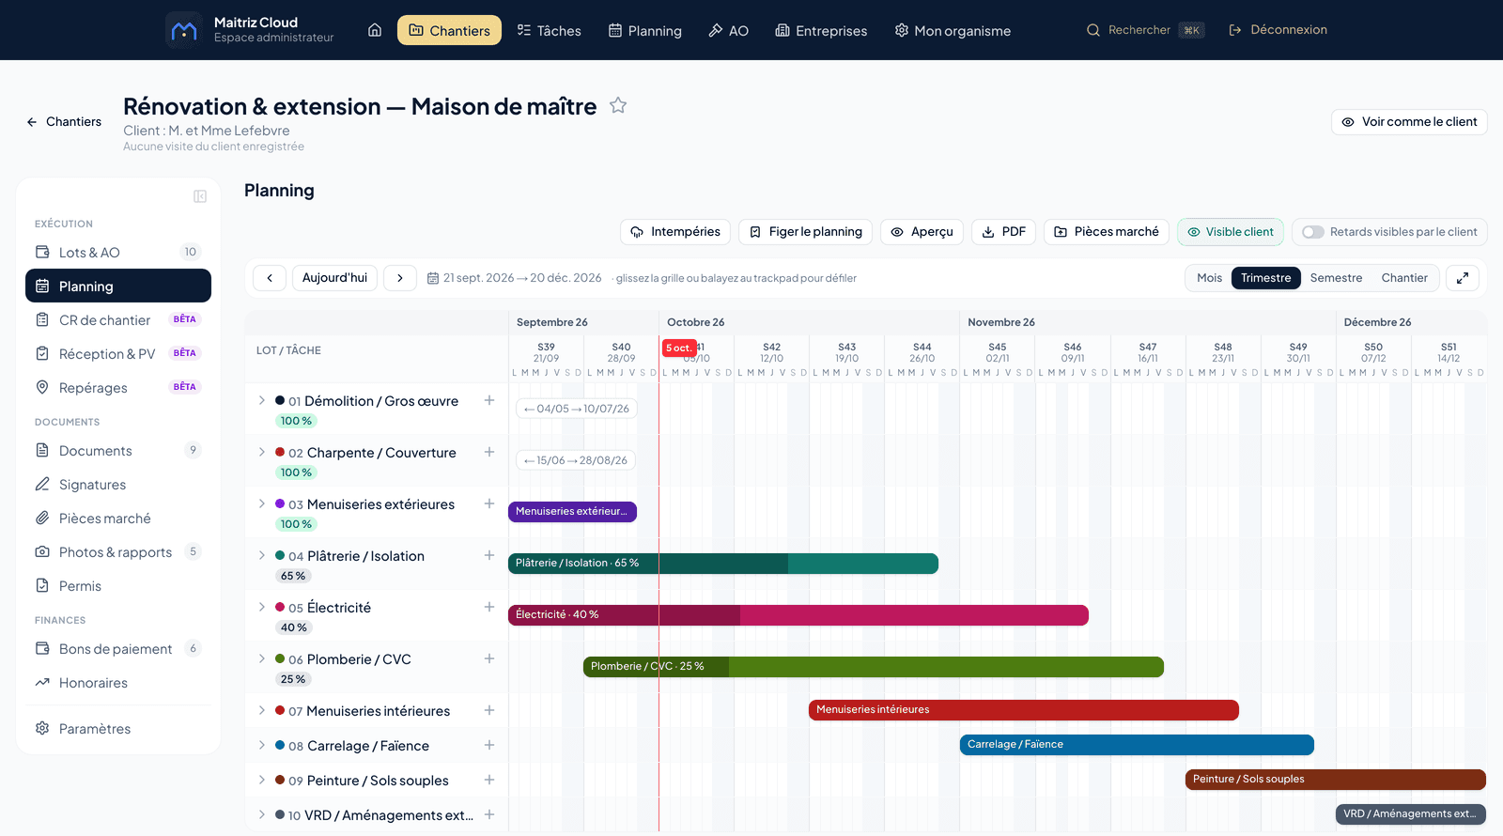Collapse the sidebar panel icon
This screenshot has height=836, width=1503.
[200, 196]
